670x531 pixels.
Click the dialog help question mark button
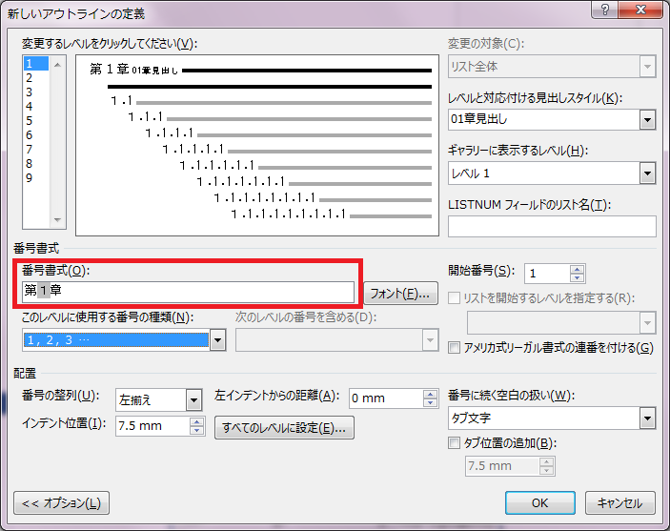tap(604, 10)
